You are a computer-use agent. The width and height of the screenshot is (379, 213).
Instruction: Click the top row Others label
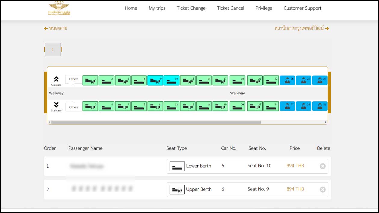tap(74, 79)
